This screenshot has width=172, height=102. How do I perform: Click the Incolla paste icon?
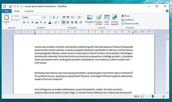(6, 17)
